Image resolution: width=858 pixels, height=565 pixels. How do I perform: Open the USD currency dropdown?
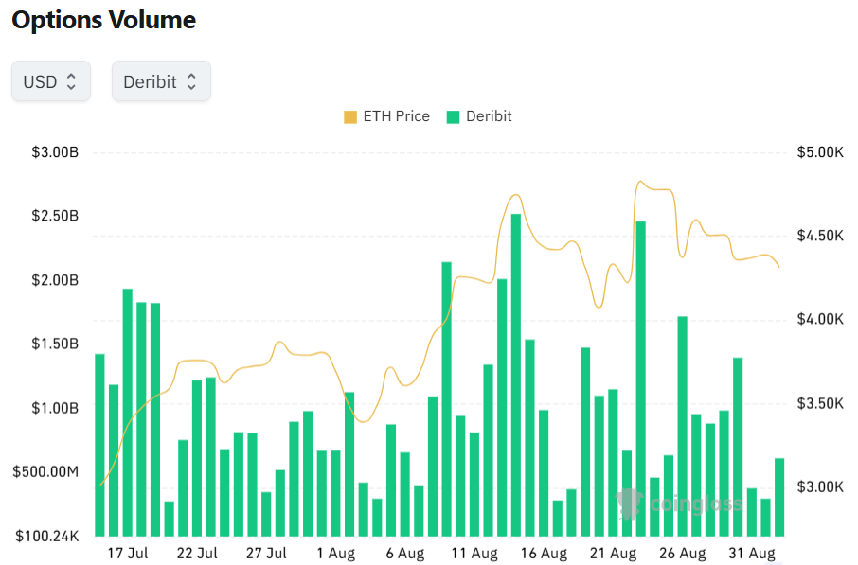pos(51,81)
